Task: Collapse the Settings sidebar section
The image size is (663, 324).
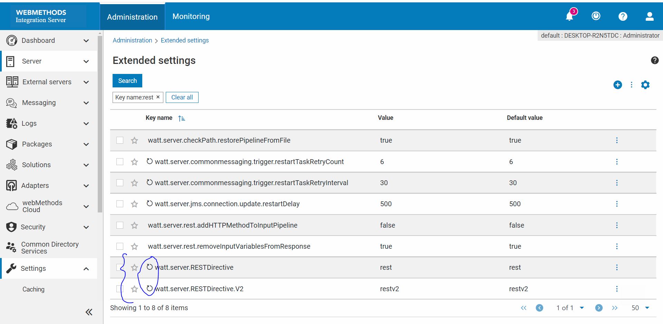Action: point(86,268)
